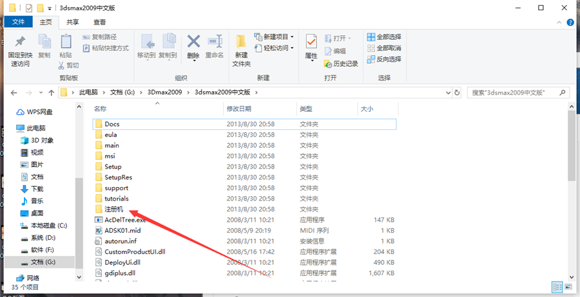Switch to details view layout icon
The width and height of the screenshot is (580, 297).
click(556, 287)
